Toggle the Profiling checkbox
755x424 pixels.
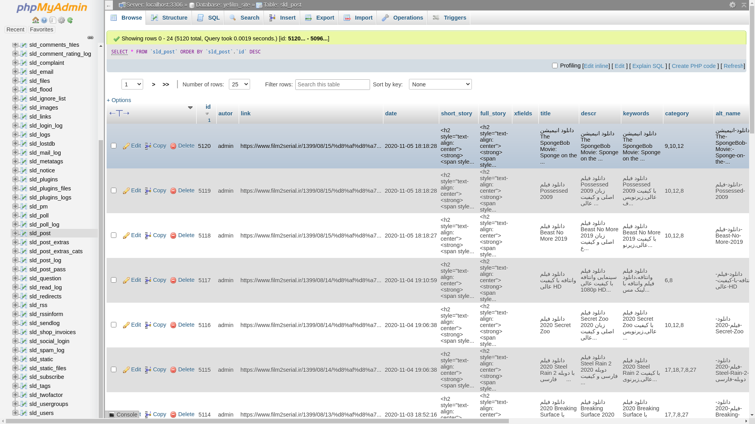[x=554, y=65]
